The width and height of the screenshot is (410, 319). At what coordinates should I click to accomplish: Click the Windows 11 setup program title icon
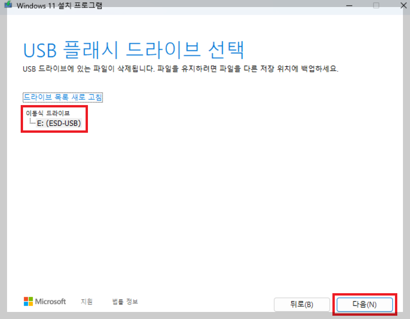[8, 5]
